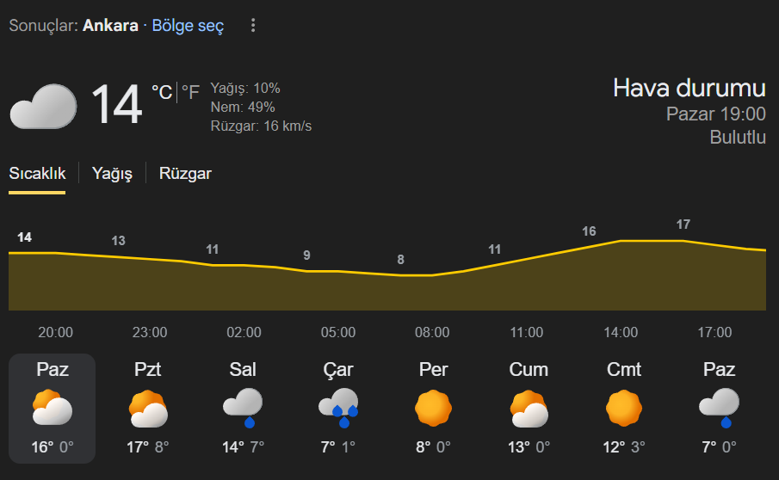Open the three-dot options menu
The width and height of the screenshot is (779, 480).
pos(253,26)
